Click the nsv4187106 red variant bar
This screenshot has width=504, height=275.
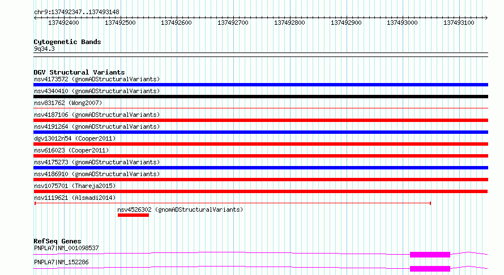(x=260, y=120)
